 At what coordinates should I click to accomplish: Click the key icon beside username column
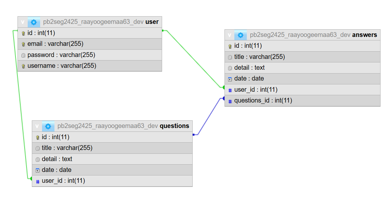pyautogui.click(x=23, y=66)
